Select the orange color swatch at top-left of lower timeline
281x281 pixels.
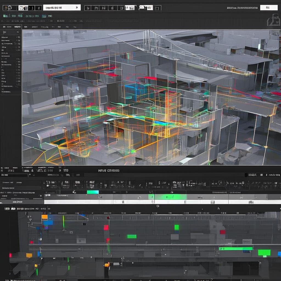(44, 217)
